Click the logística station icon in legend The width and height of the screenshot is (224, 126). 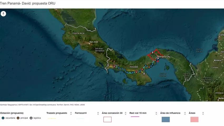[31, 118]
